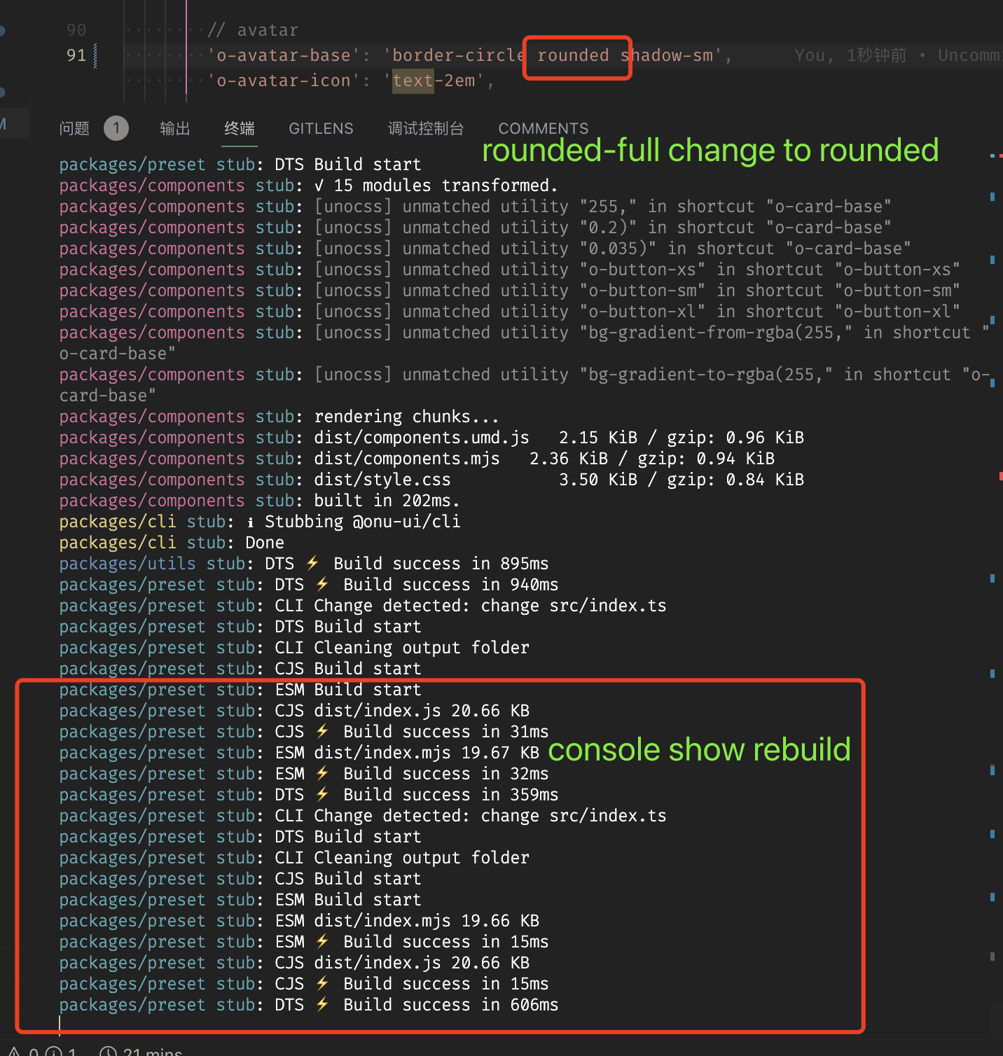Viewport: 1003px width, 1056px height.
Task: Click the problems badge showing 1
Action: (x=116, y=128)
